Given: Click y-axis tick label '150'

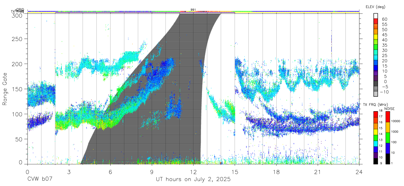Looking at the screenshot, I should (18, 89).
